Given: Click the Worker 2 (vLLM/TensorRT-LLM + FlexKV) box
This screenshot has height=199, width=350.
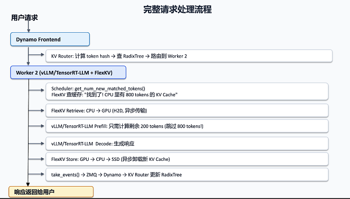Looking at the screenshot, I should (x=68, y=73).
